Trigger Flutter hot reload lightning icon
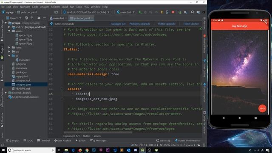 161,12
